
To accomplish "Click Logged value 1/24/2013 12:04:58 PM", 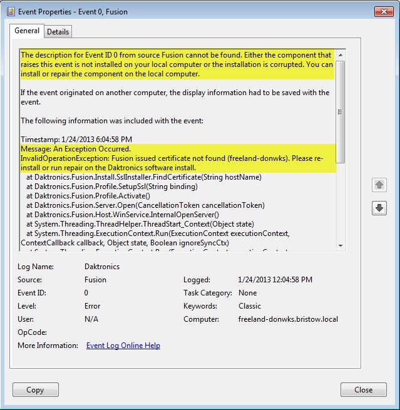I will point(275,280).
